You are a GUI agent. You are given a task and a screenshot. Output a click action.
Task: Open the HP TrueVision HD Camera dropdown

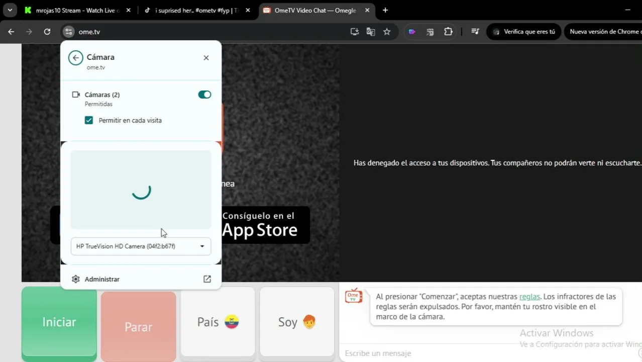pos(141,246)
